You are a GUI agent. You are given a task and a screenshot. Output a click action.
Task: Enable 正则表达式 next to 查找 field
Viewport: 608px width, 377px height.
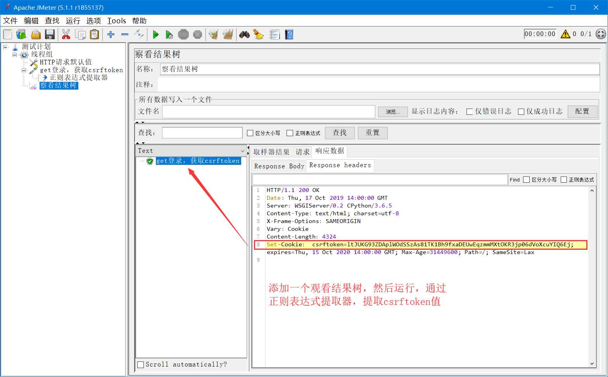290,133
